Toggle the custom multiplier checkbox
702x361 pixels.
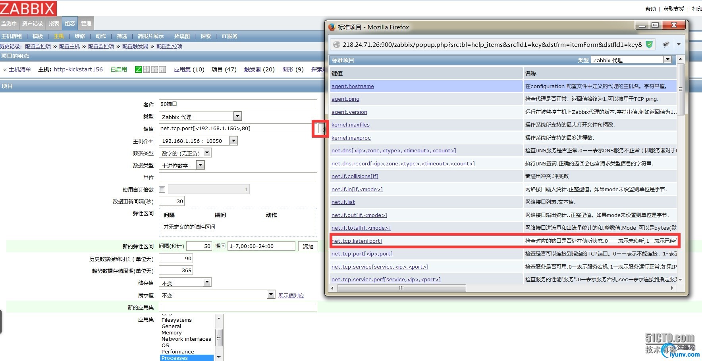click(162, 190)
